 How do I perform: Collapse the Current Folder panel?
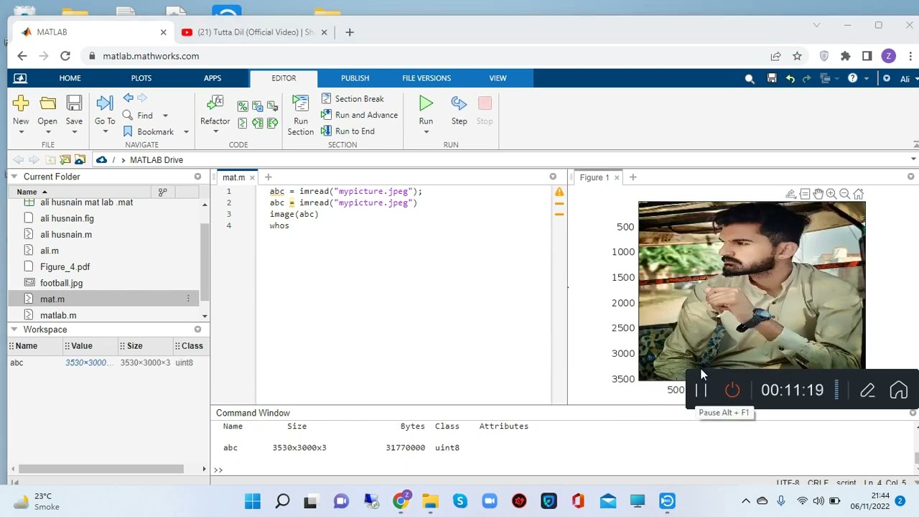click(x=14, y=177)
